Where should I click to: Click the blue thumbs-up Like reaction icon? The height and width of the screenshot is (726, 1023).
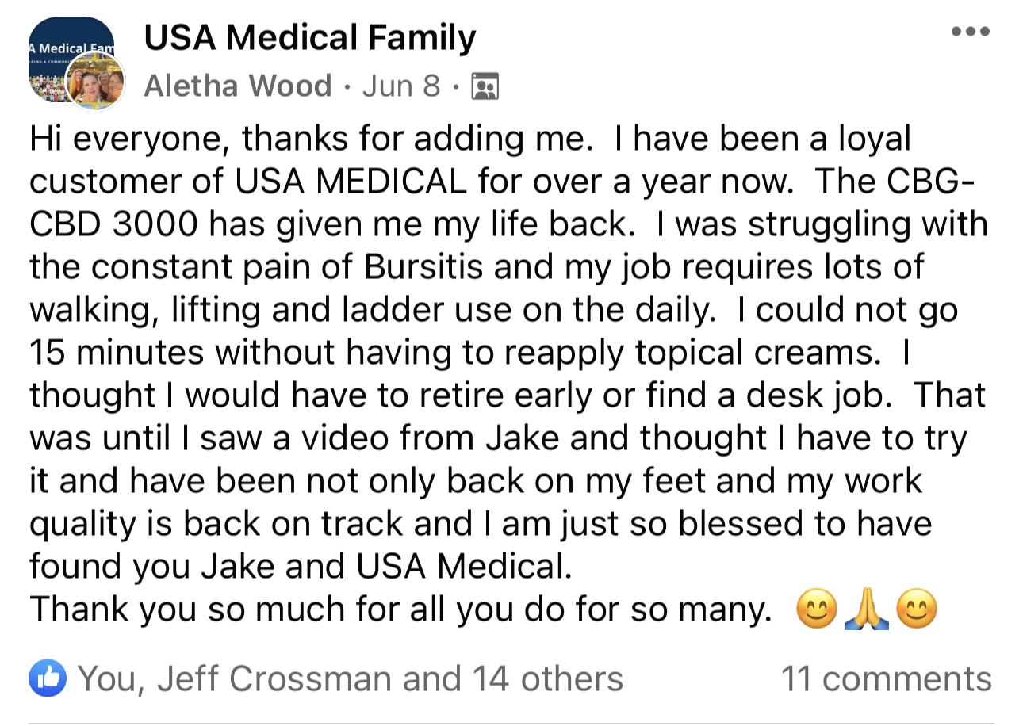pyautogui.click(x=48, y=678)
